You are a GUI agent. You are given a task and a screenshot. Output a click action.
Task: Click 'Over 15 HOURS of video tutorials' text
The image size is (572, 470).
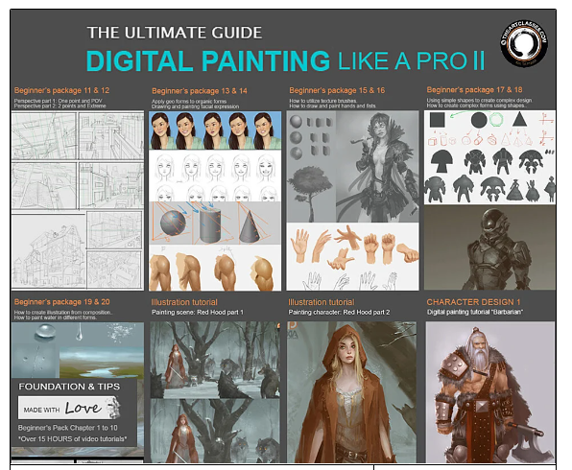coord(73,439)
